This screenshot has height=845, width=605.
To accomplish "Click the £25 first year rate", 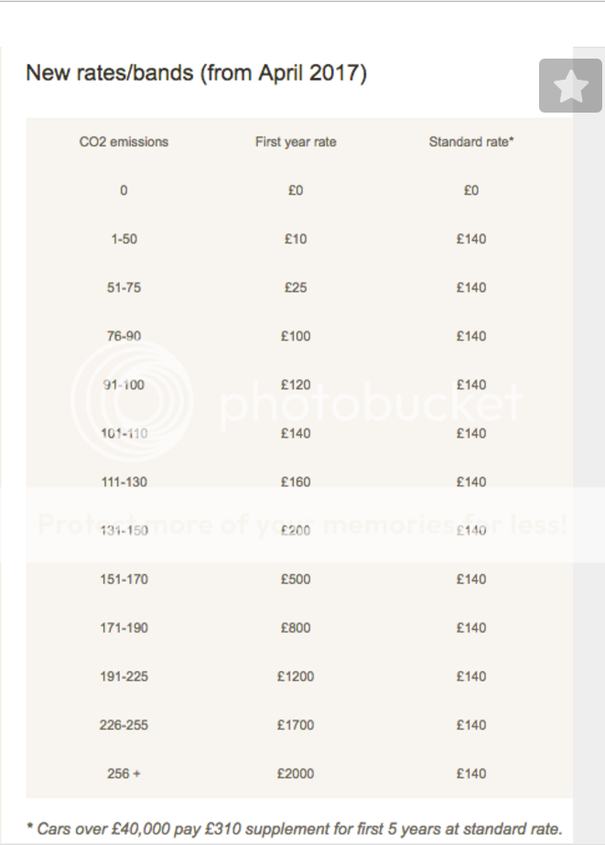I will coord(296,287).
